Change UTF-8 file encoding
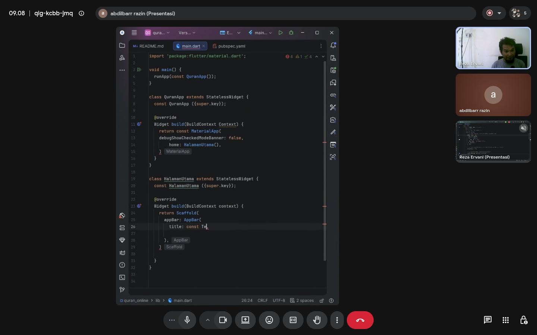Image resolution: width=537 pixels, height=335 pixels. coord(279,300)
